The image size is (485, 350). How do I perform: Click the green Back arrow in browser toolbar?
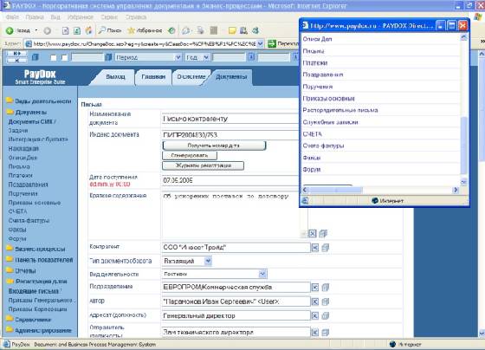(10, 30)
